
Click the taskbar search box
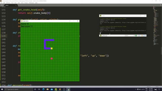[18, 89]
